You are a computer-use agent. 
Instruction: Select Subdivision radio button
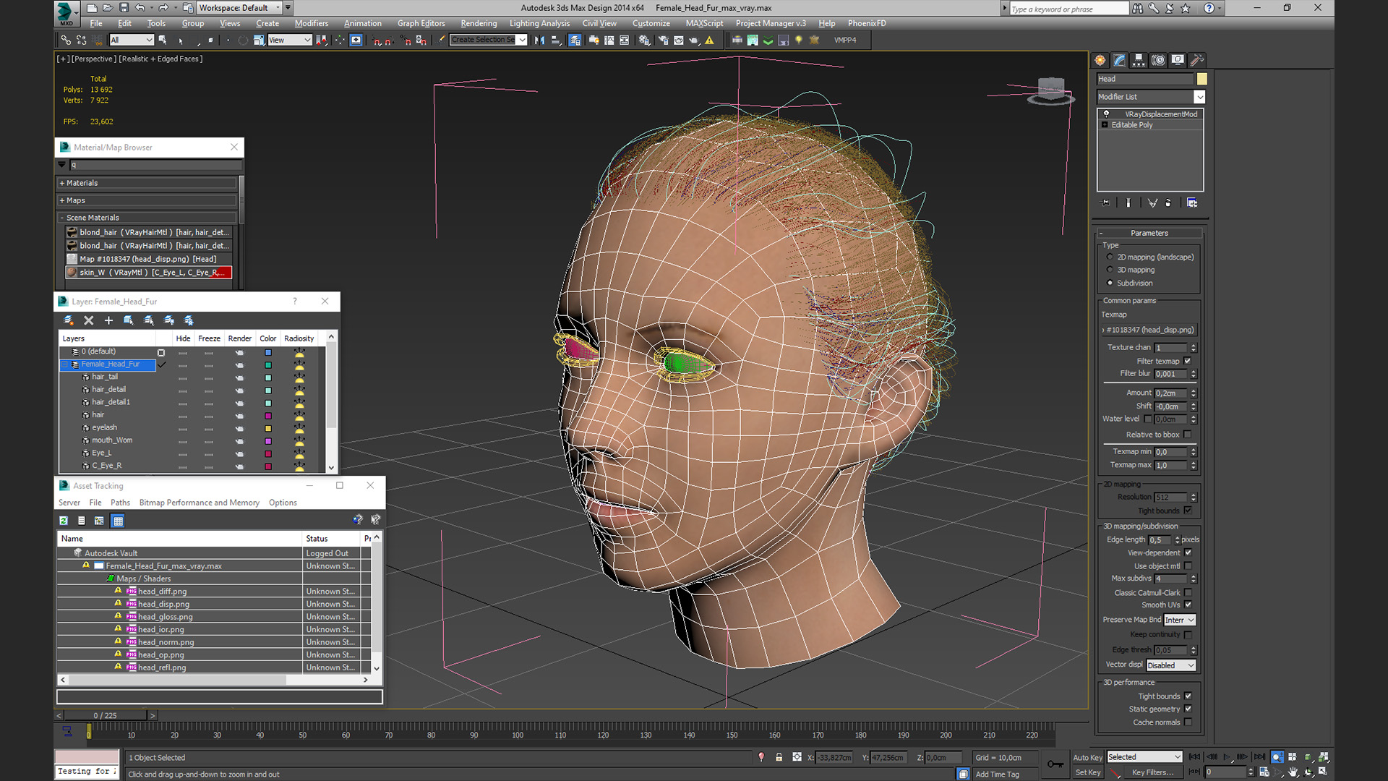point(1110,283)
